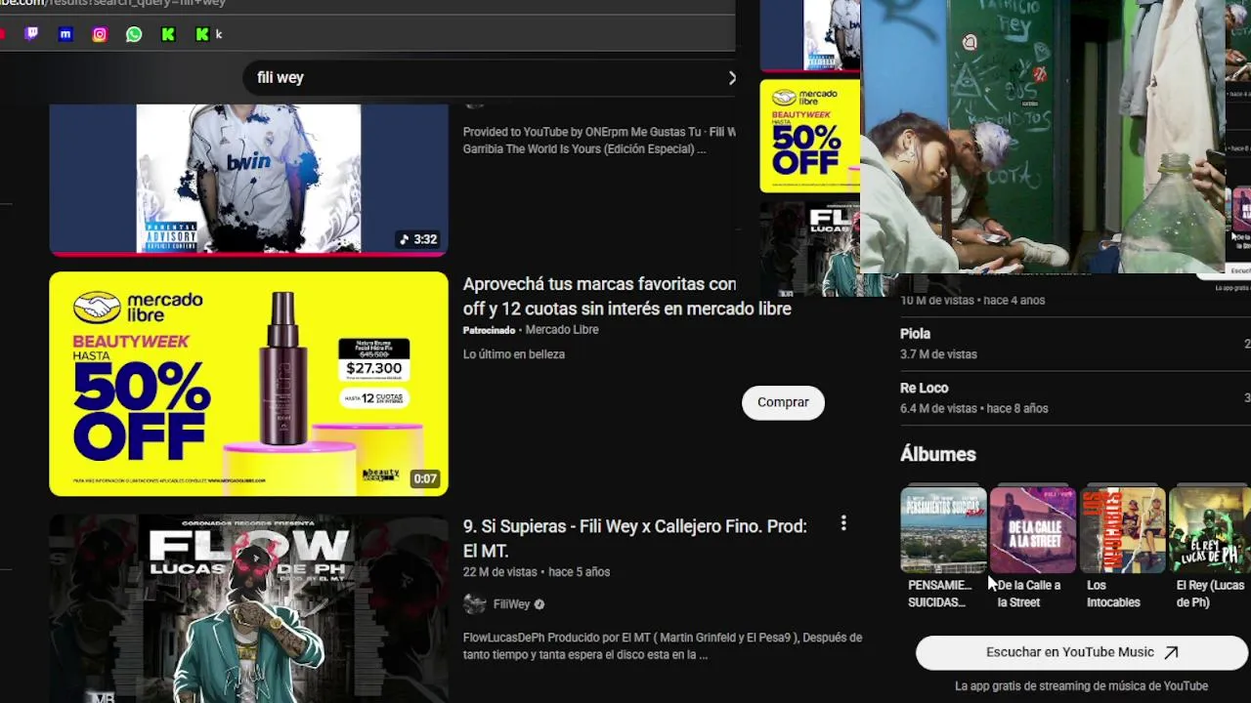Open the Instagram bookmark icon
Viewport: 1251px width, 703px height.
(100, 34)
